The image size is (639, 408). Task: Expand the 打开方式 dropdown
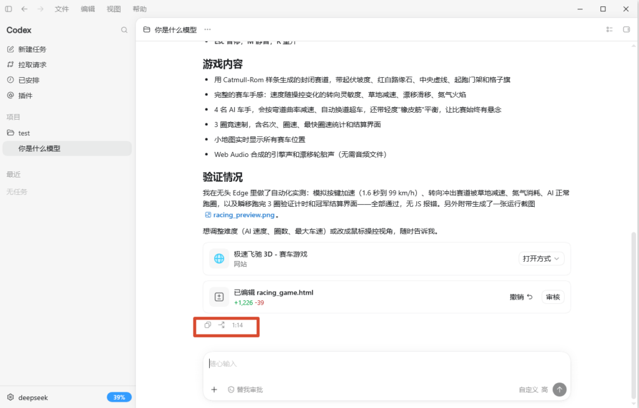click(541, 259)
